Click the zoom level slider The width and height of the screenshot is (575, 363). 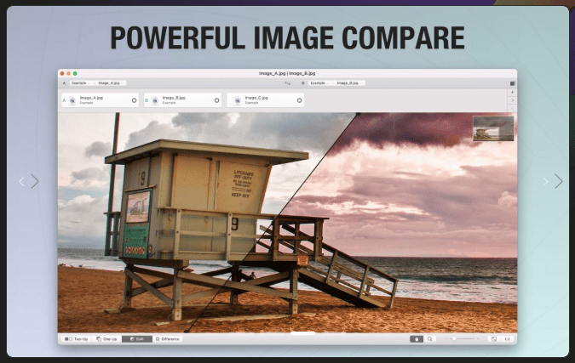pyautogui.click(x=462, y=339)
